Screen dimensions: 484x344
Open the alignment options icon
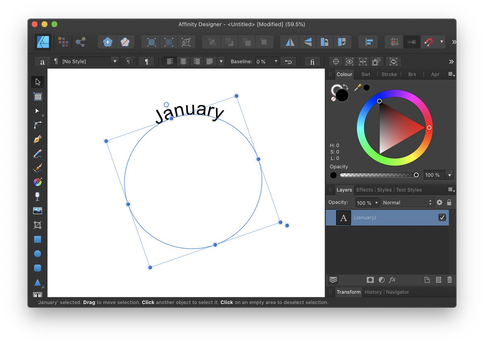point(369,42)
